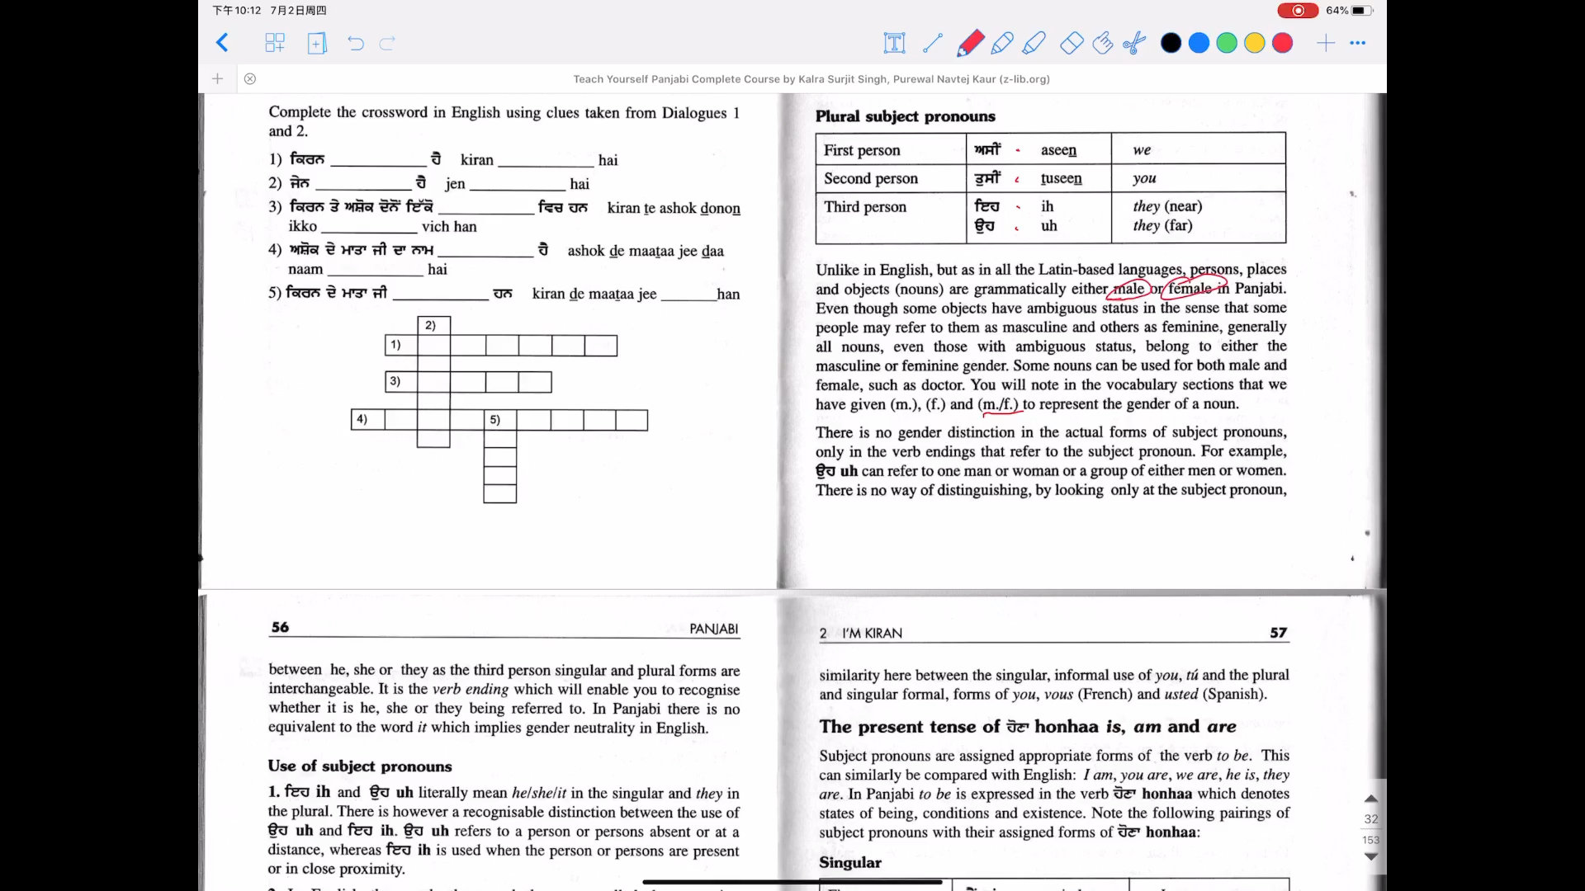Tap the 'they (far)' table entry
1585x891 pixels.
[x=1162, y=225]
